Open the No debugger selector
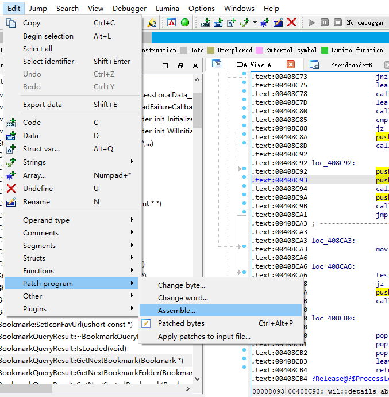Image resolution: width=389 pixels, height=397 pixels. [x=367, y=23]
